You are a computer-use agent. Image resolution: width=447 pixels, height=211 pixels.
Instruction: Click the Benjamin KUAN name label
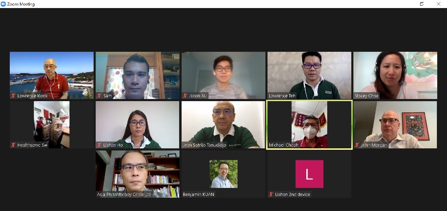click(x=198, y=194)
